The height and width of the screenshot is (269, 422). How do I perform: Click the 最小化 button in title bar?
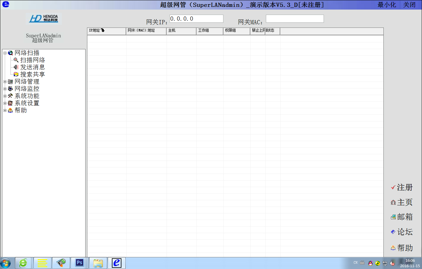pyautogui.click(x=386, y=5)
